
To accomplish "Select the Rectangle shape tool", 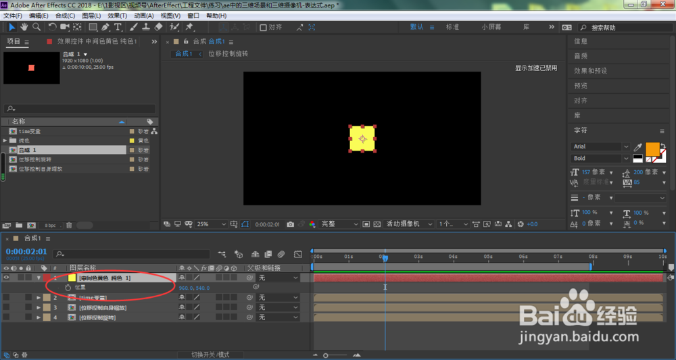I will (93, 27).
